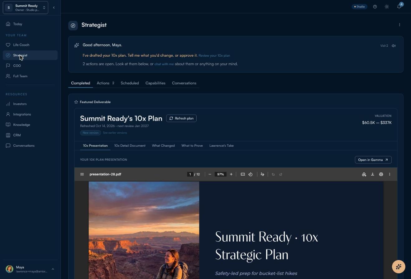This screenshot has width=411, height=279.
Task: Select the 10x Detail Document tab
Action: (130, 146)
